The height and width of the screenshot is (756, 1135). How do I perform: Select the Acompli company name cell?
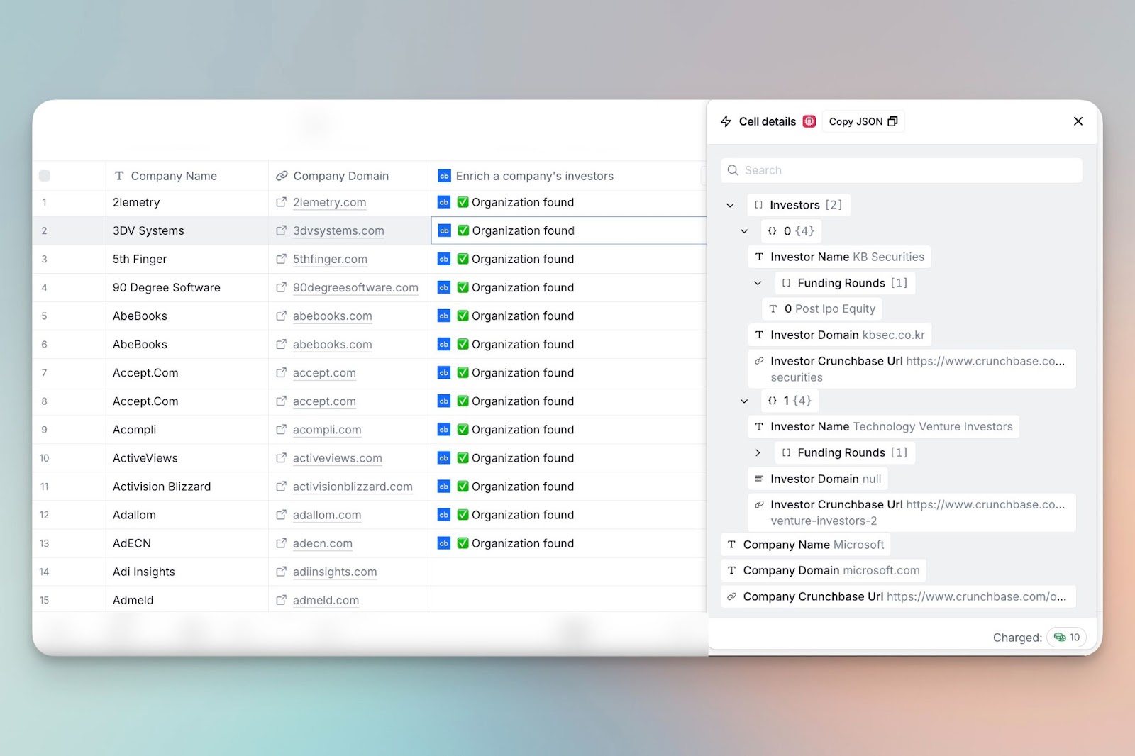[x=187, y=430]
